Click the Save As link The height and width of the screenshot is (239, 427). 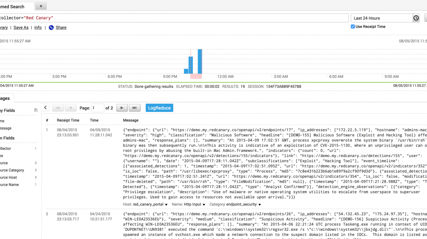(21, 27)
